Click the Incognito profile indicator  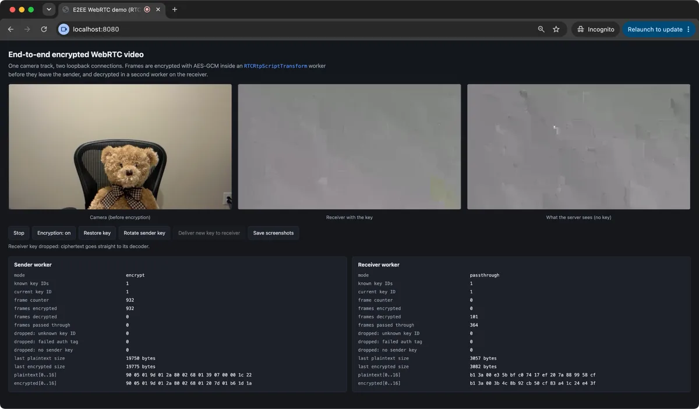[595, 29]
